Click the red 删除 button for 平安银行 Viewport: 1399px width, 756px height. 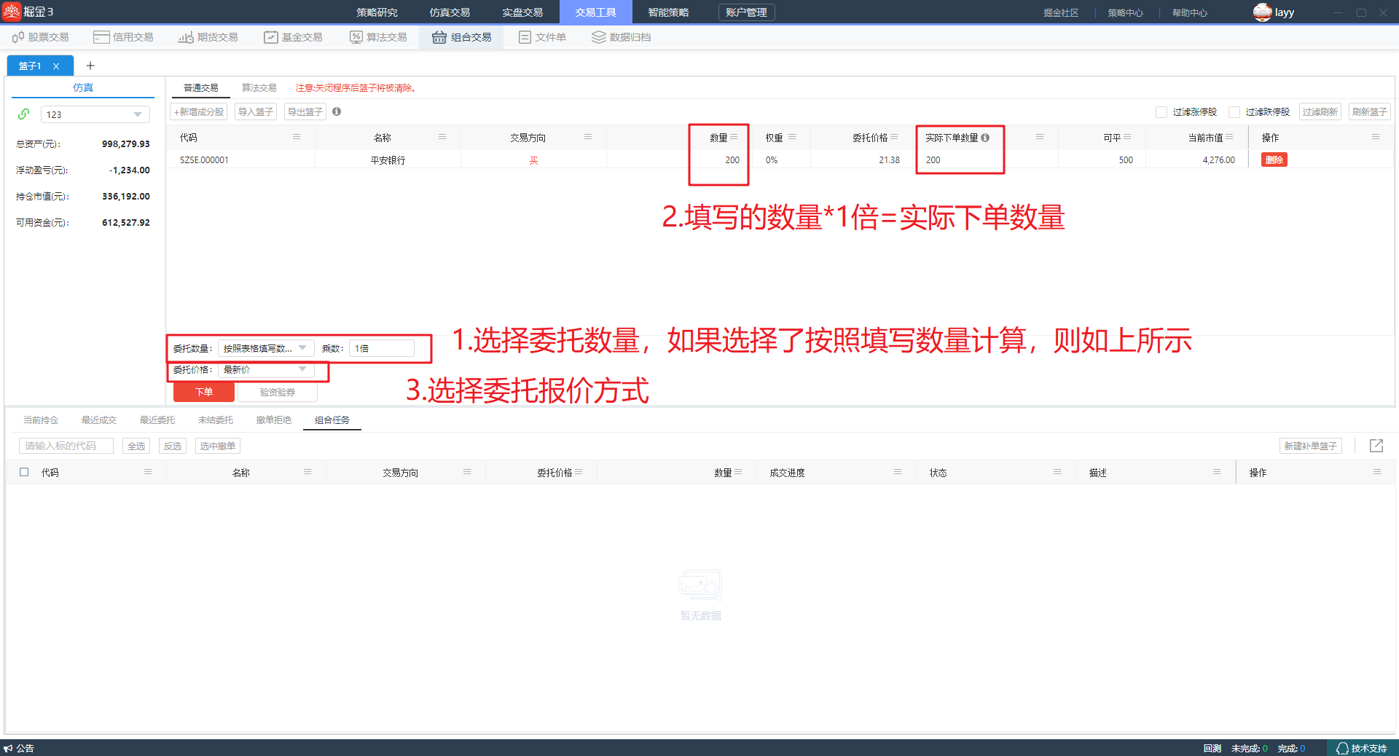[x=1274, y=160]
